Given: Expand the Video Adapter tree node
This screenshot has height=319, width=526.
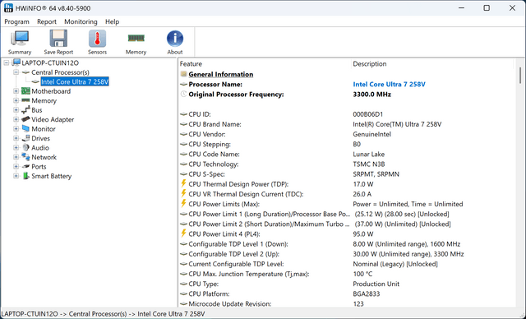Looking at the screenshot, I should (16, 119).
